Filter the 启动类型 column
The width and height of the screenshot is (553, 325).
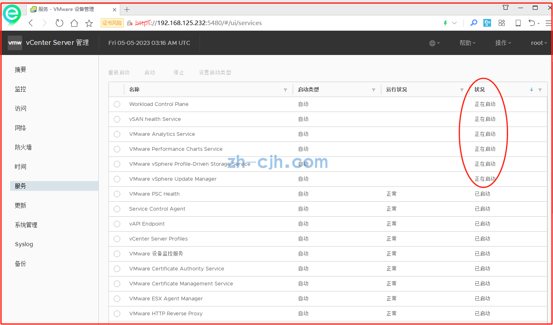coord(374,90)
